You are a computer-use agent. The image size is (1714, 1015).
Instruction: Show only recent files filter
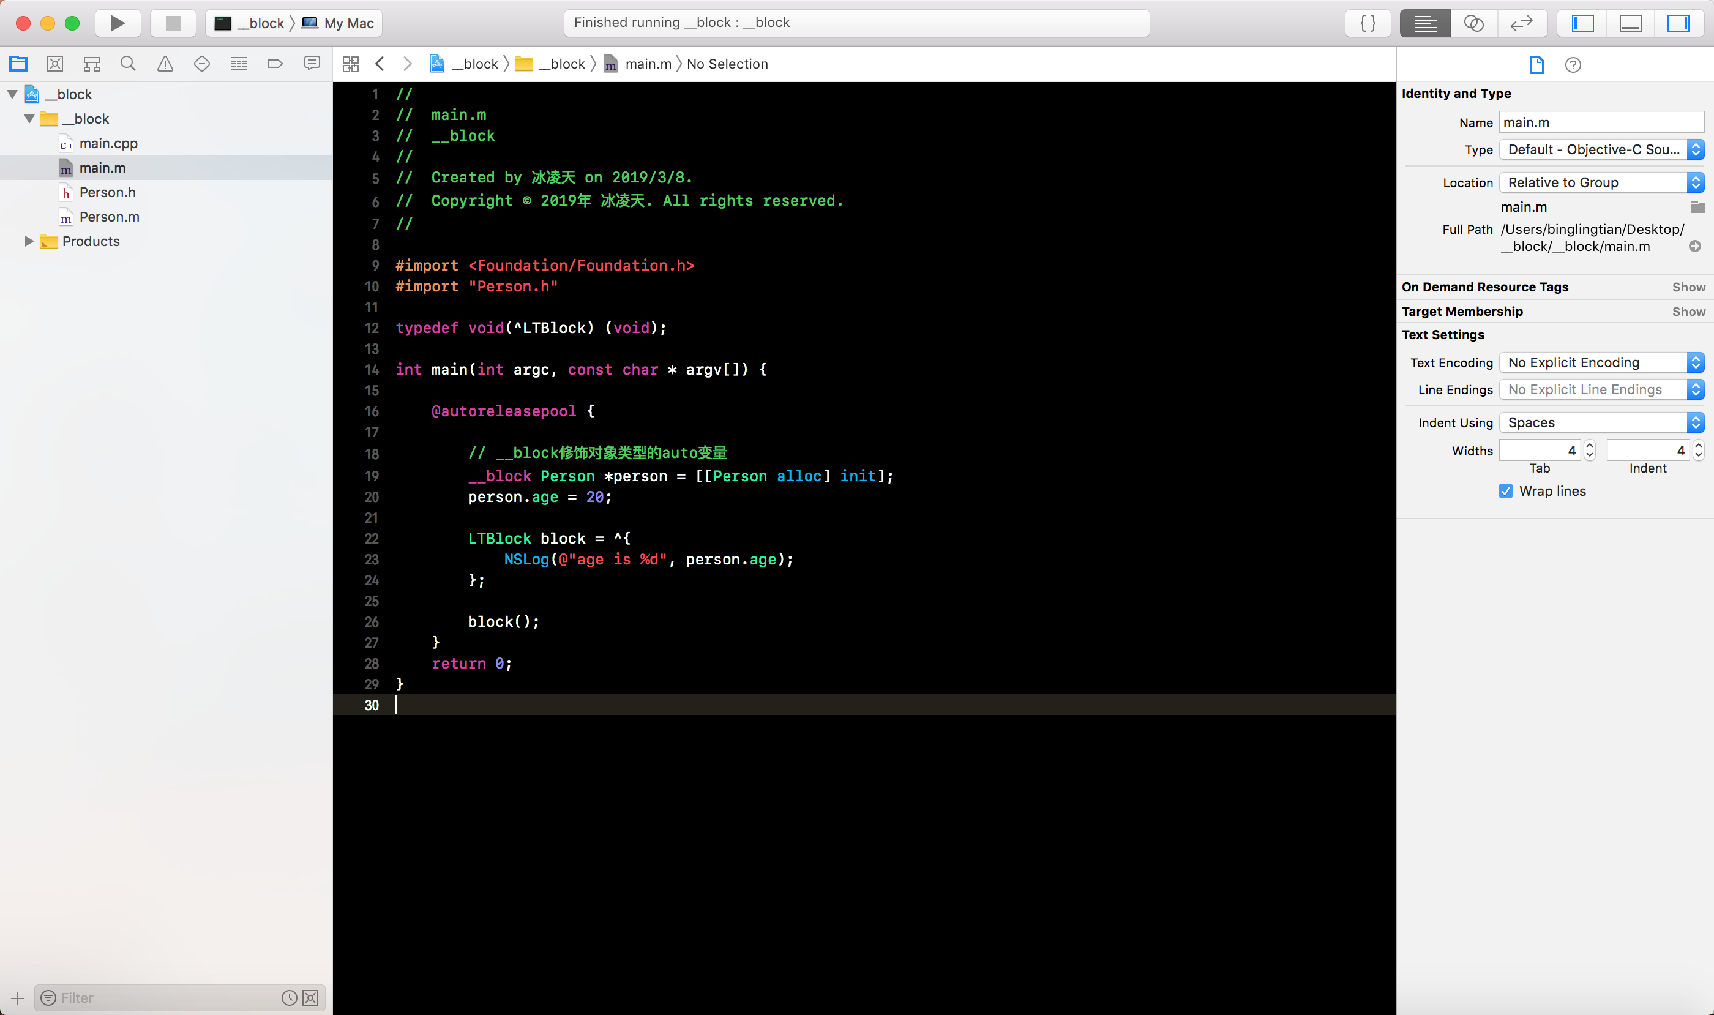click(x=290, y=998)
